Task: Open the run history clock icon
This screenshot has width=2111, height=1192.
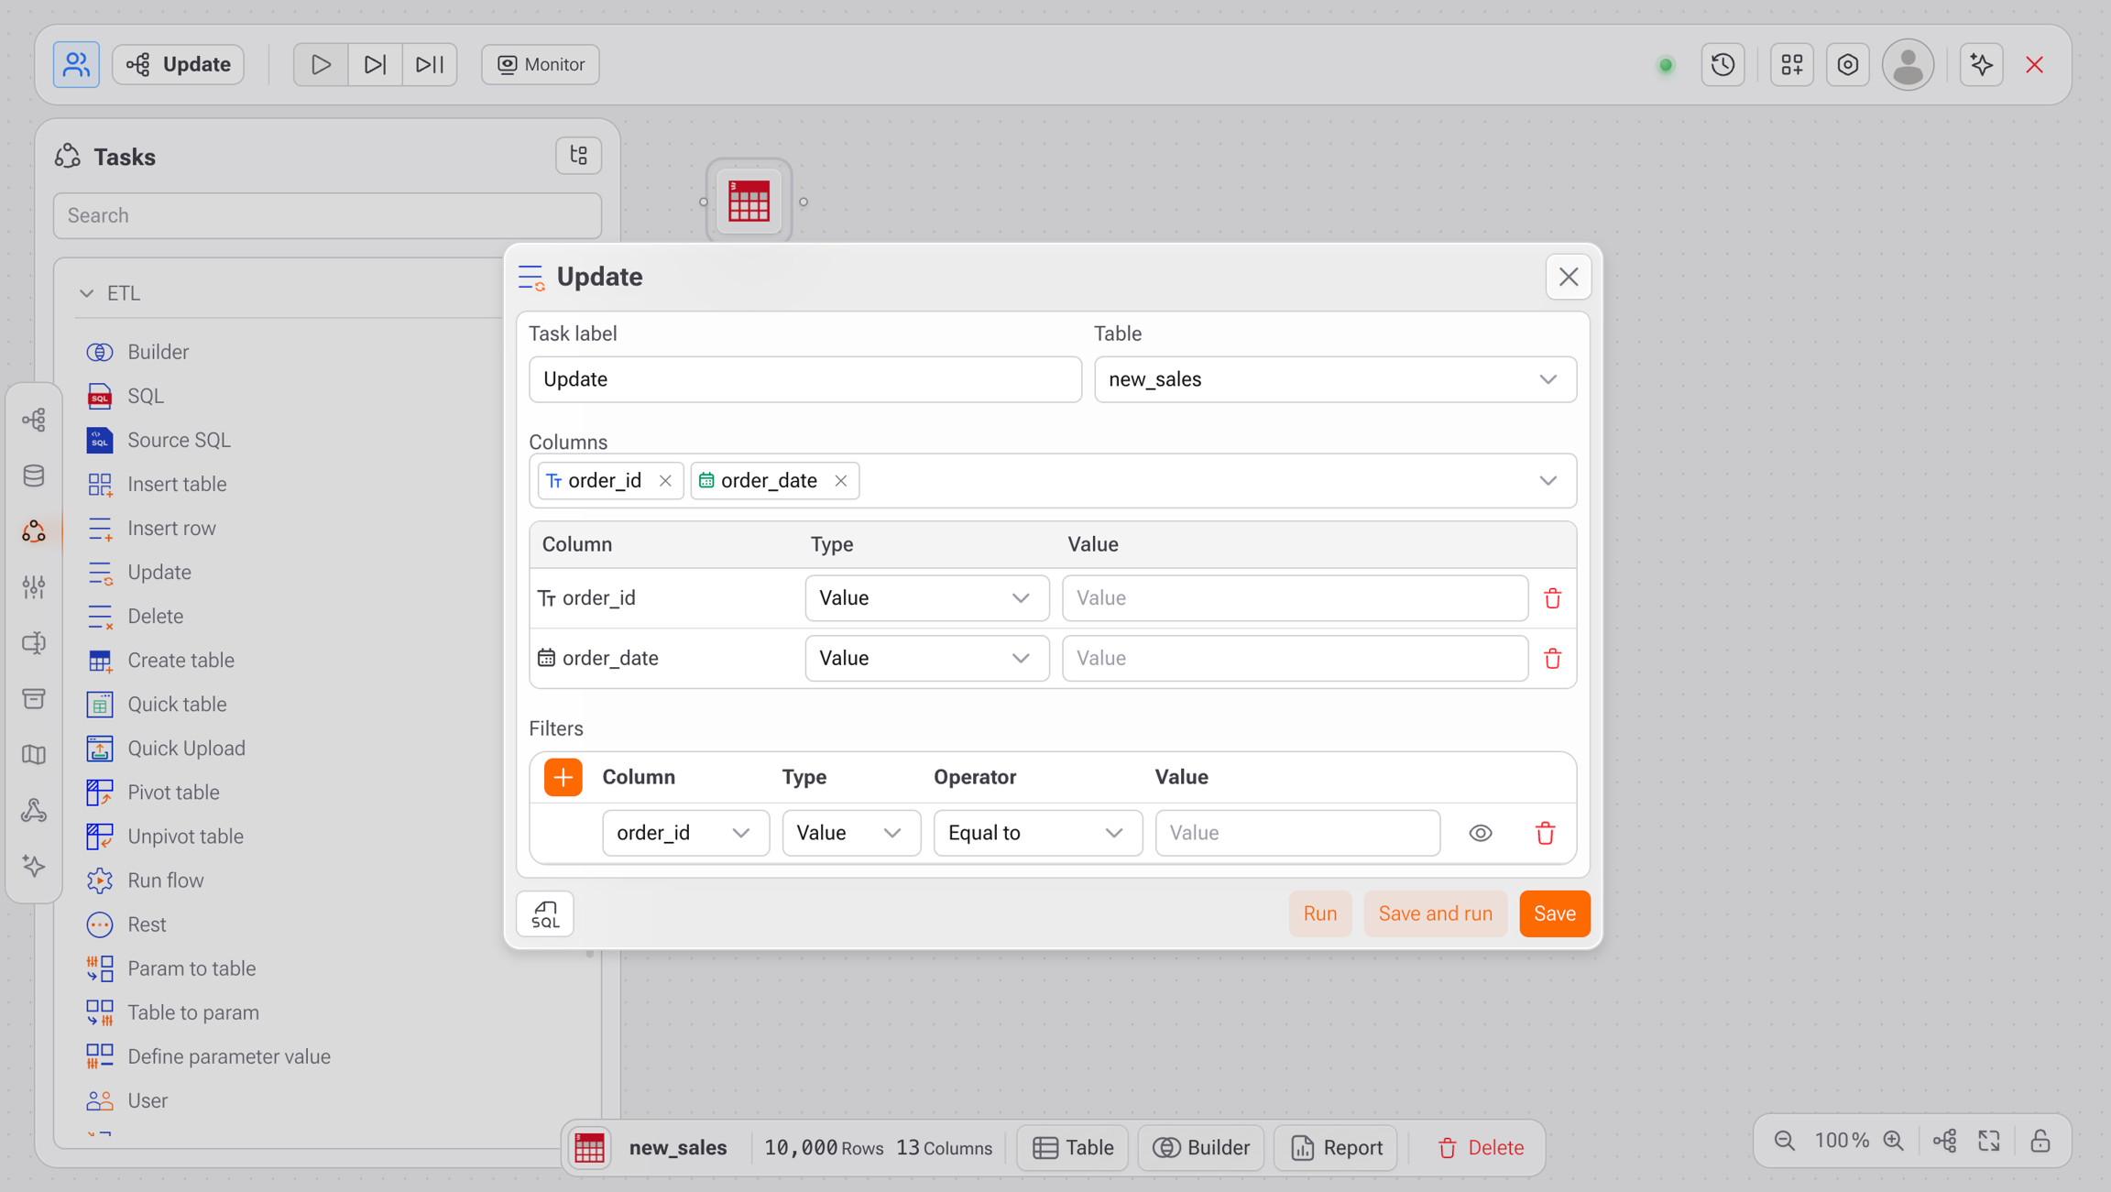Action: (x=1723, y=64)
